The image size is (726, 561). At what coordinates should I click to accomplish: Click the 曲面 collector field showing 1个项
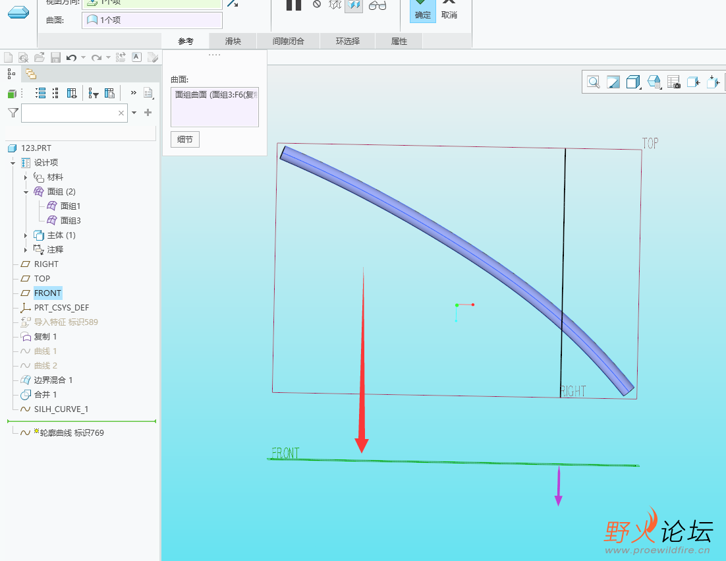click(152, 20)
